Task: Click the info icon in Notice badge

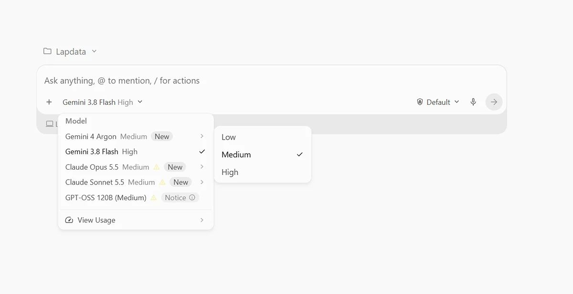Action: [192, 197]
